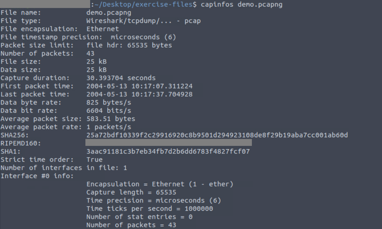
Task: Click the Last packet time timestamp
Action: pos(139,94)
